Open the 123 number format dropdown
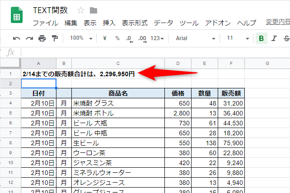This screenshot has height=193, width=290. 157,38
